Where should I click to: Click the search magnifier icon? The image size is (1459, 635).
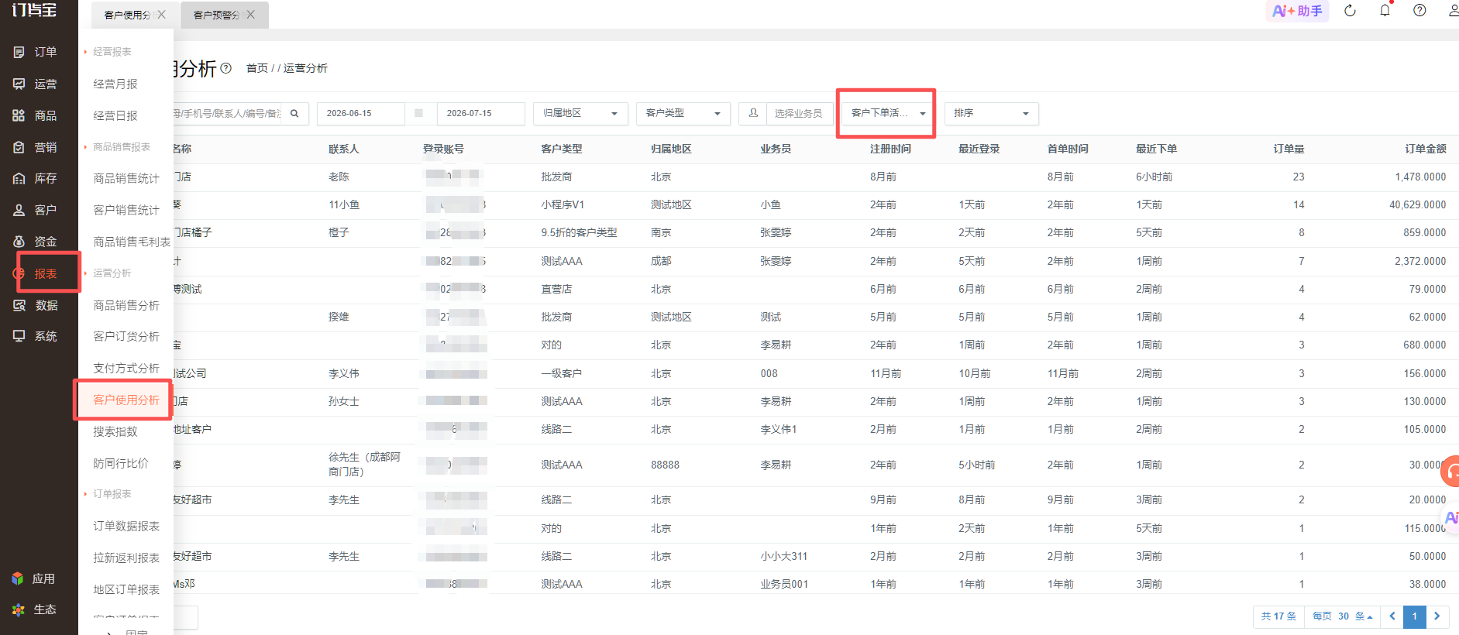294,113
